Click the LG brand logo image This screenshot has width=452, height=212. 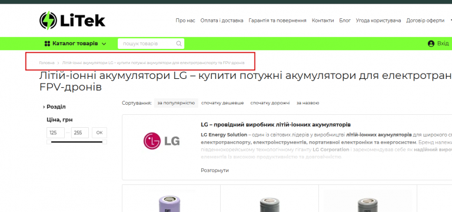[162, 141]
